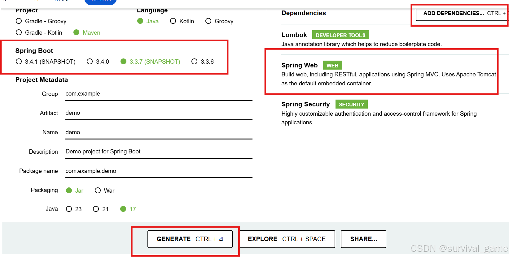
Task: Edit the Name field
Action: click(x=159, y=132)
